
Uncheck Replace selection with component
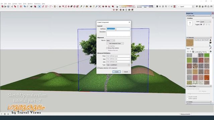[x=98, y=68]
